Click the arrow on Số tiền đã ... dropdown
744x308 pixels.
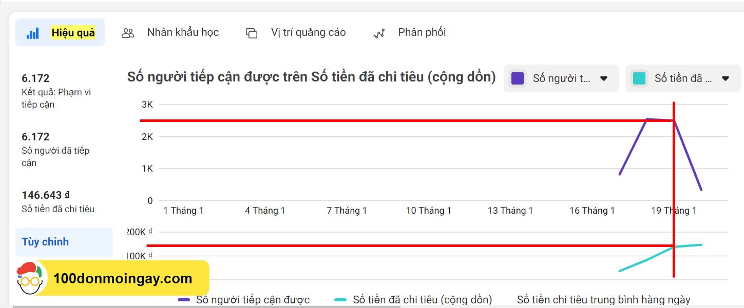[726, 79]
